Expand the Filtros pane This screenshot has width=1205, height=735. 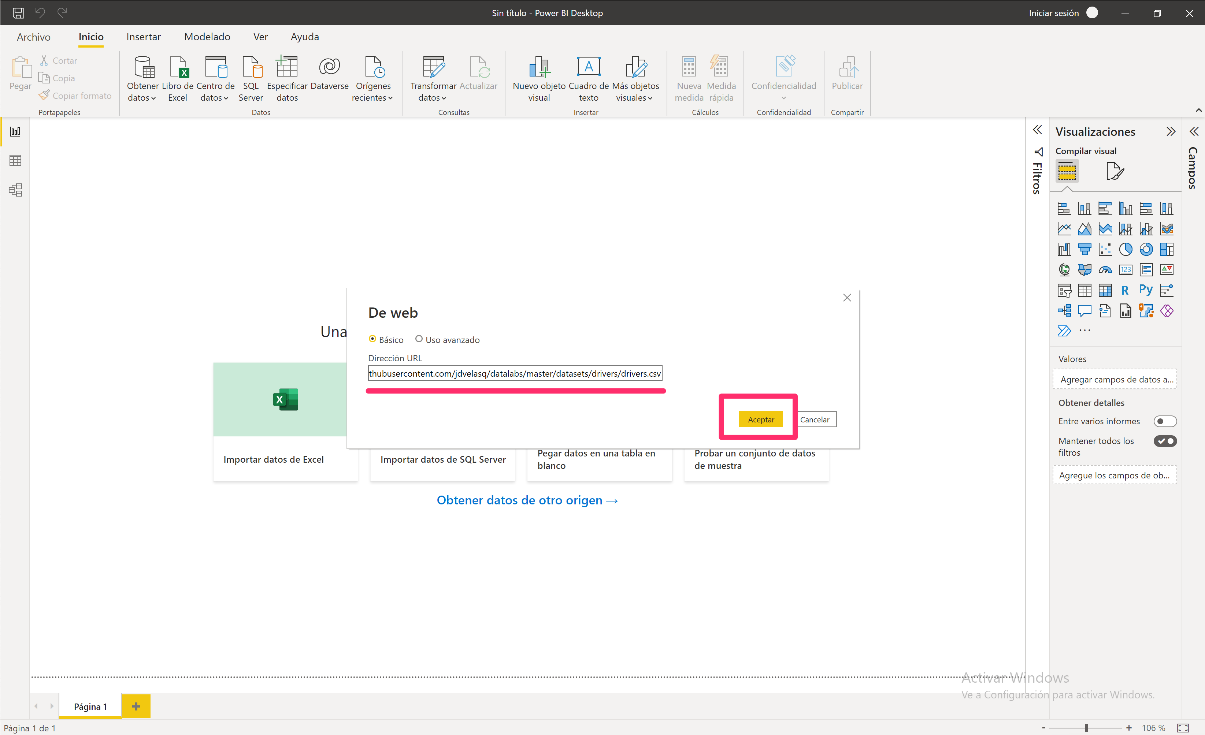coord(1037,130)
